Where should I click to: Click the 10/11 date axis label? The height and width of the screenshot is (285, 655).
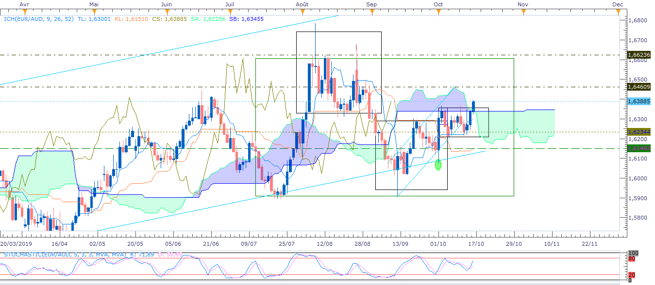click(x=552, y=245)
